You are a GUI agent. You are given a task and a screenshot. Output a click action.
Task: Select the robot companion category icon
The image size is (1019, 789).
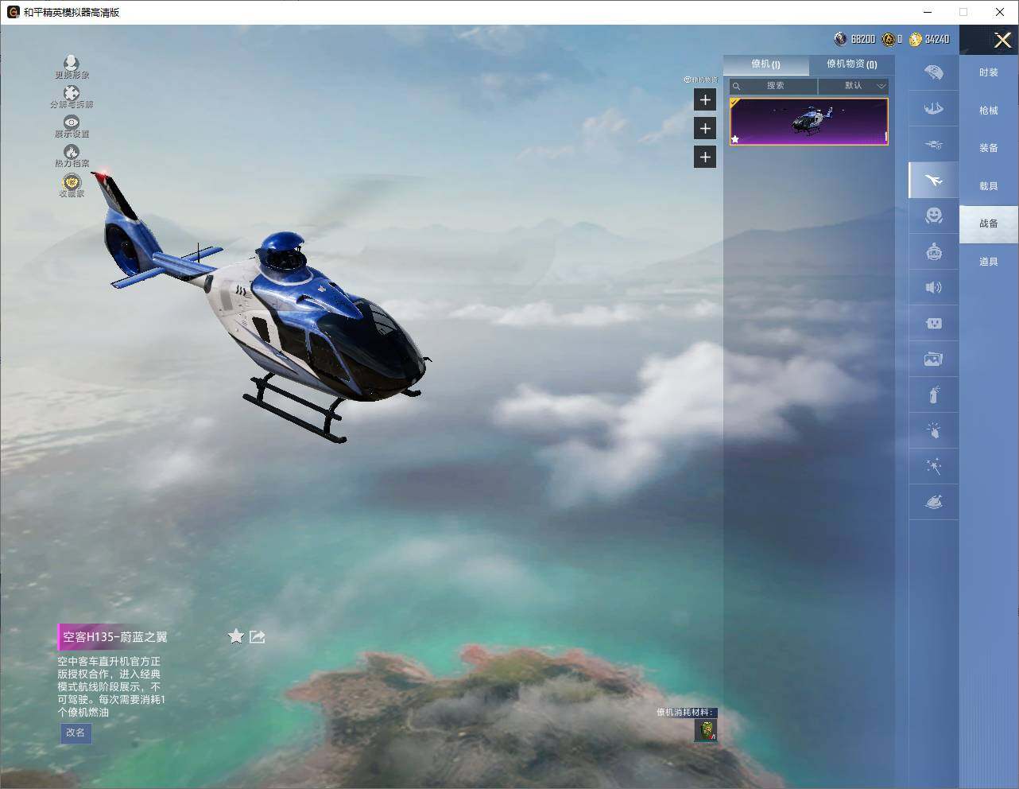tap(934, 252)
